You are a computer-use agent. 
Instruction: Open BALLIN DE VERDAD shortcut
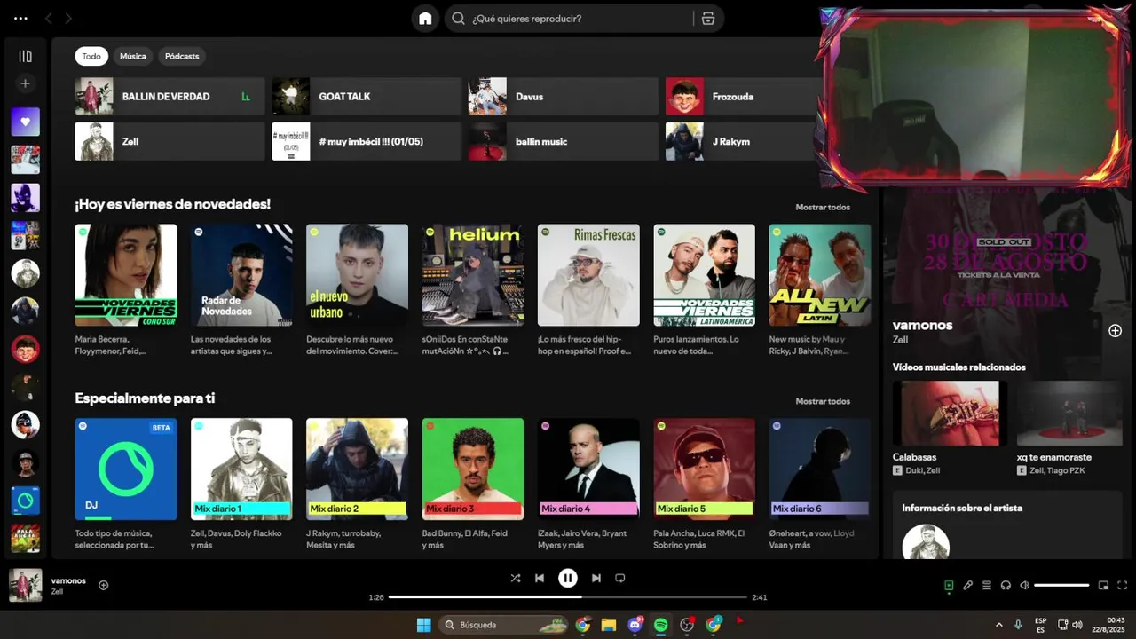click(170, 96)
